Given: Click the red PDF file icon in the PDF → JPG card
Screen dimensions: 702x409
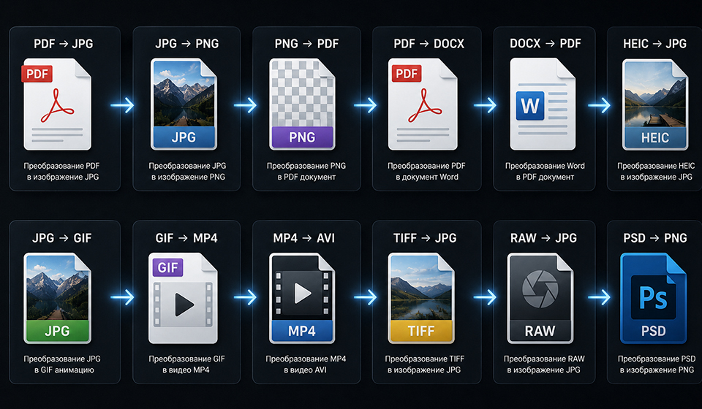Looking at the screenshot, I should pyautogui.click(x=57, y=104).
